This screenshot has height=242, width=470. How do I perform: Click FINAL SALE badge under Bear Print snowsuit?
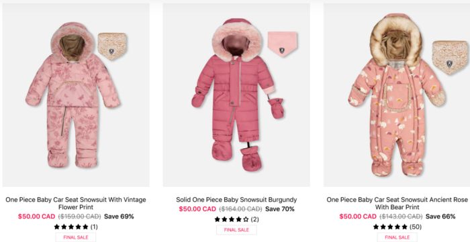coord(397,237)
